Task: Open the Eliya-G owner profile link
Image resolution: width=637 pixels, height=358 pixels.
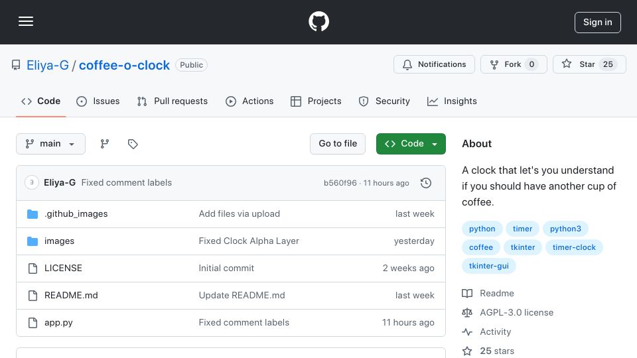Action: [x=48, y=66]
